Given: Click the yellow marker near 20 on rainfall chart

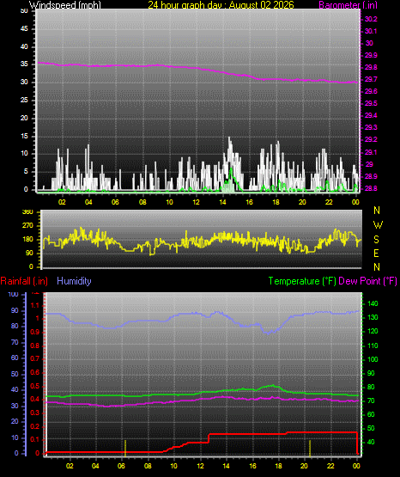Looking at the screenshot, I should pyautogui.click(x=310, y=448).
